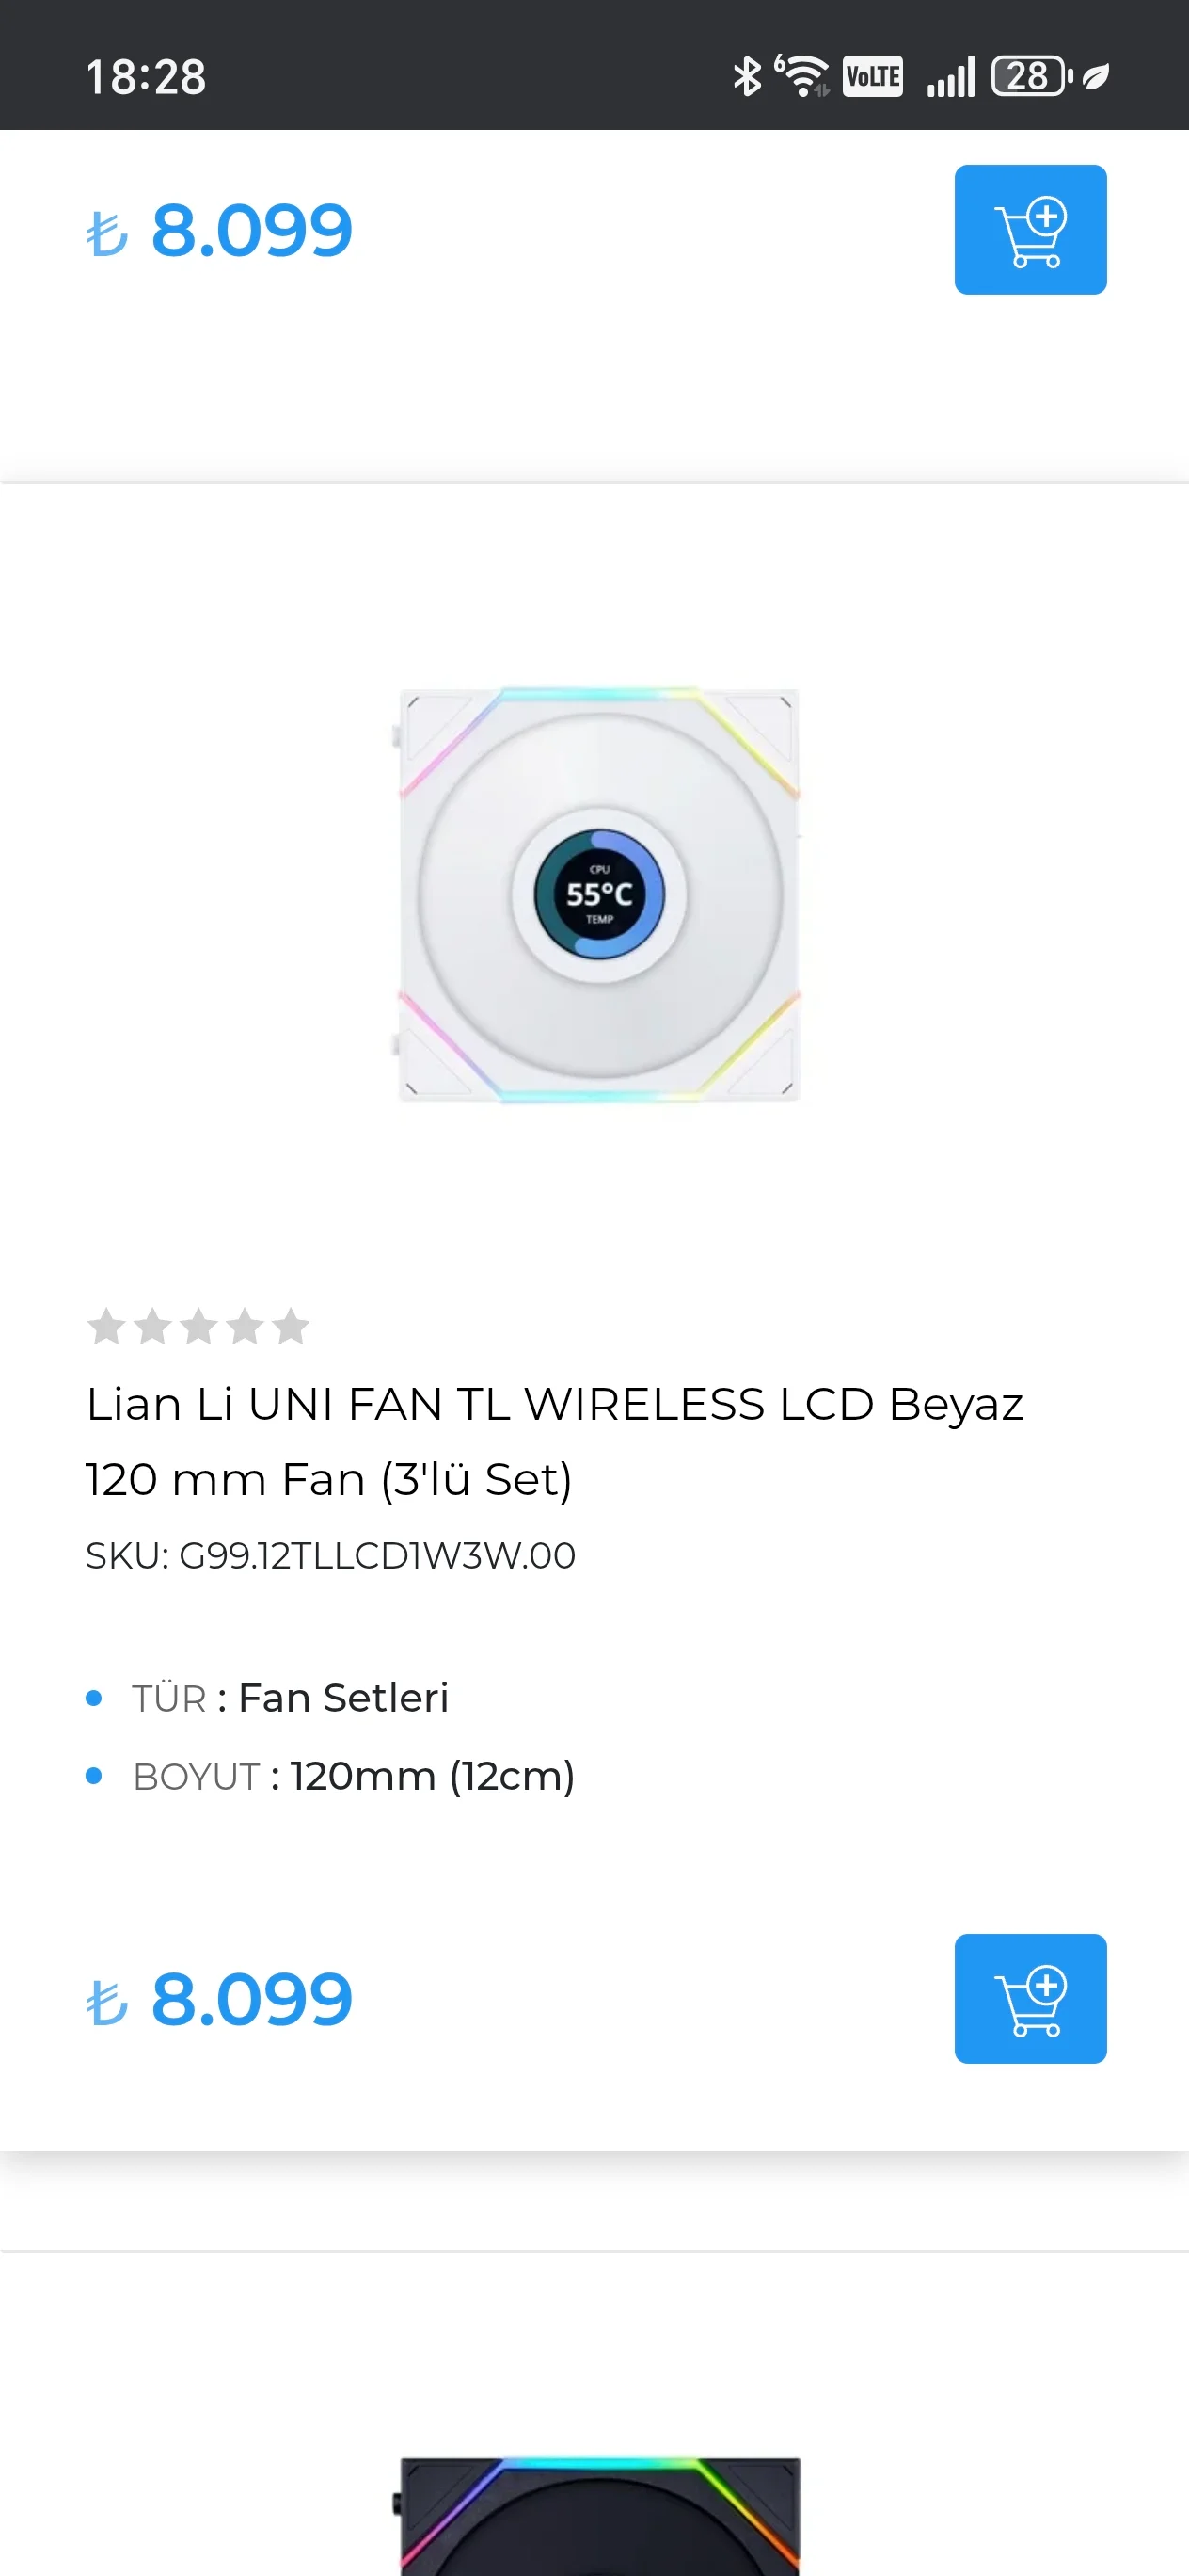This screenshot has height=2576, width=1189.
Task: Open the black fan product image
Action: pos(598,2515)
